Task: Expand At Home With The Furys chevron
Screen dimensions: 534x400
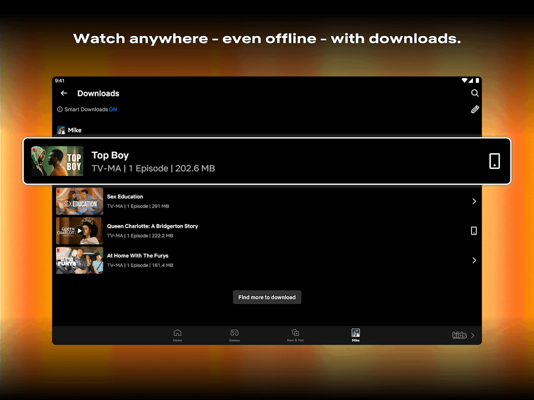Action: [473, 260]
